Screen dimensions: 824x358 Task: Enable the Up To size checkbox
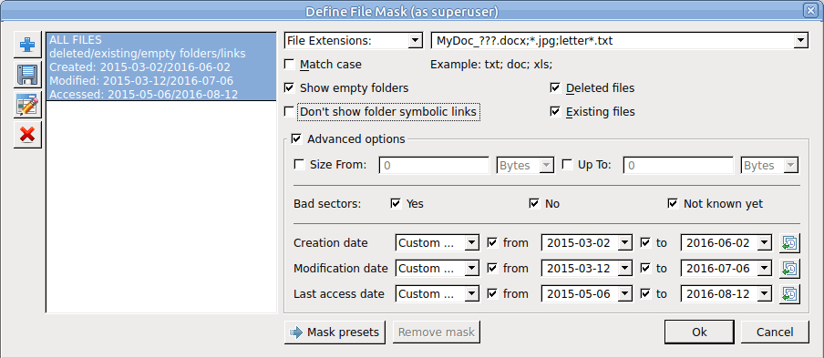(x=567, y=165)
